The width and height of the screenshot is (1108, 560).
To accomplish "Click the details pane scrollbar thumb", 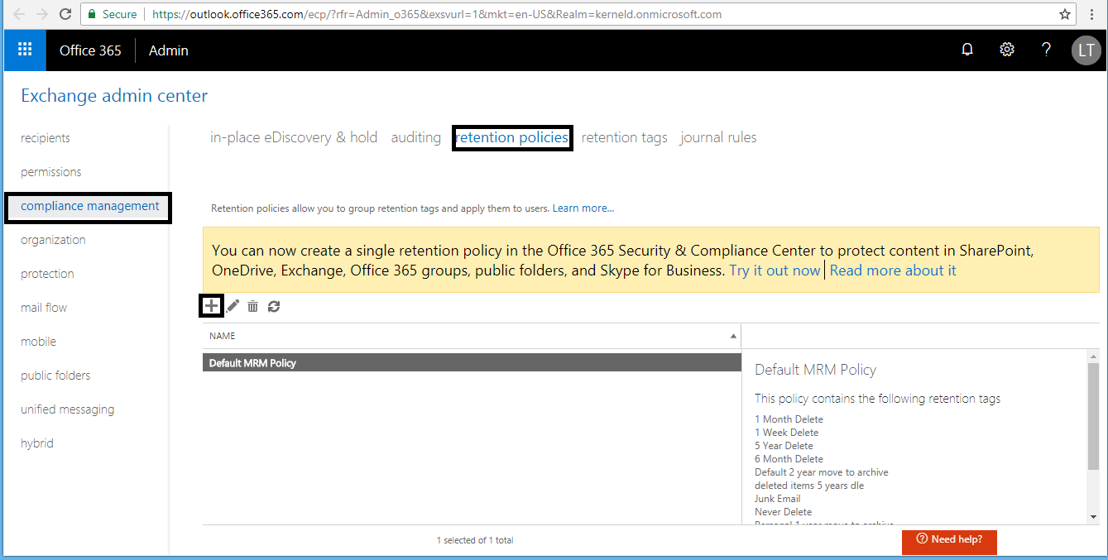I will point(1093,417).
